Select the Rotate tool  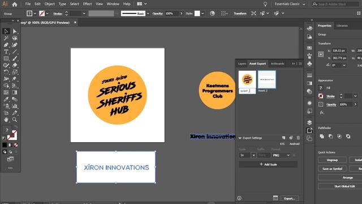tap(6, 72)
